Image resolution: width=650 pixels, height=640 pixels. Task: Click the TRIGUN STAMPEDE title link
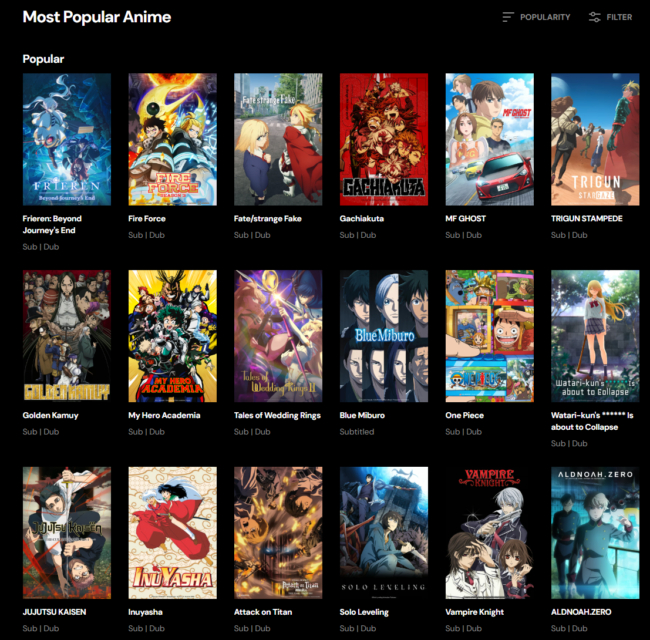coord(587,218)
